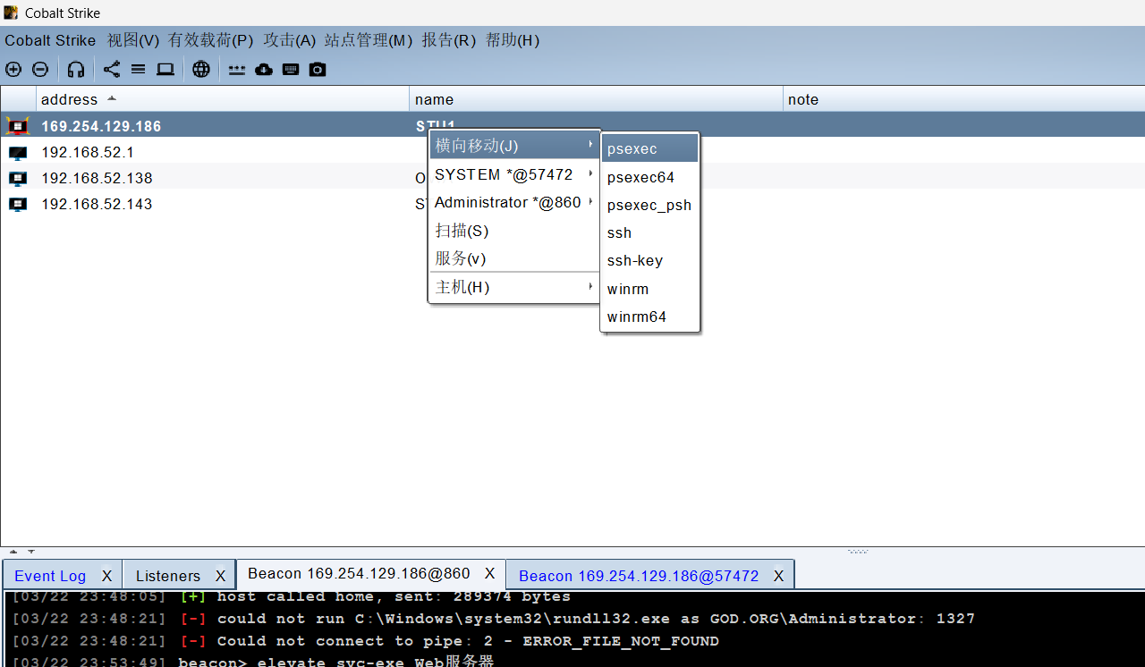
Task: Choose 服务(v) from the context menu
Action: (x=514, y=258)
